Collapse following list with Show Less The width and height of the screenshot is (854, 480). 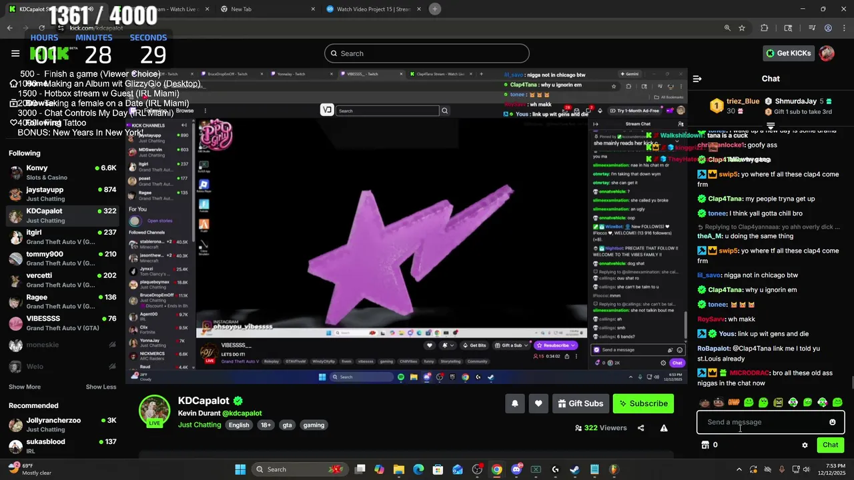click(101, 387)
